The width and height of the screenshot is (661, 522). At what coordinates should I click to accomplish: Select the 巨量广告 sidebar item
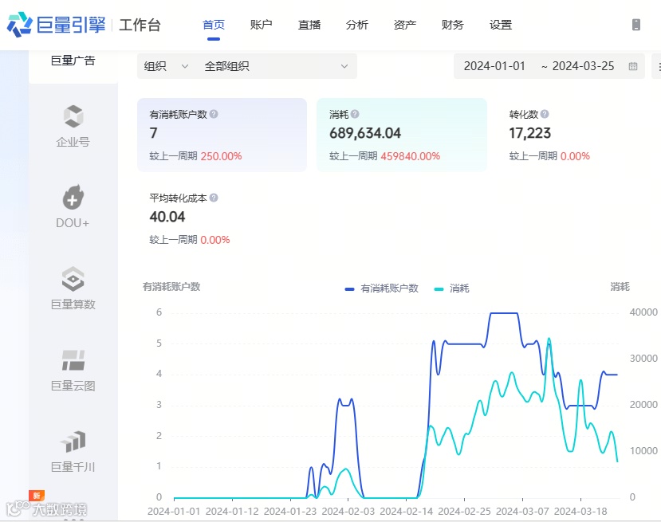point(73,61)
